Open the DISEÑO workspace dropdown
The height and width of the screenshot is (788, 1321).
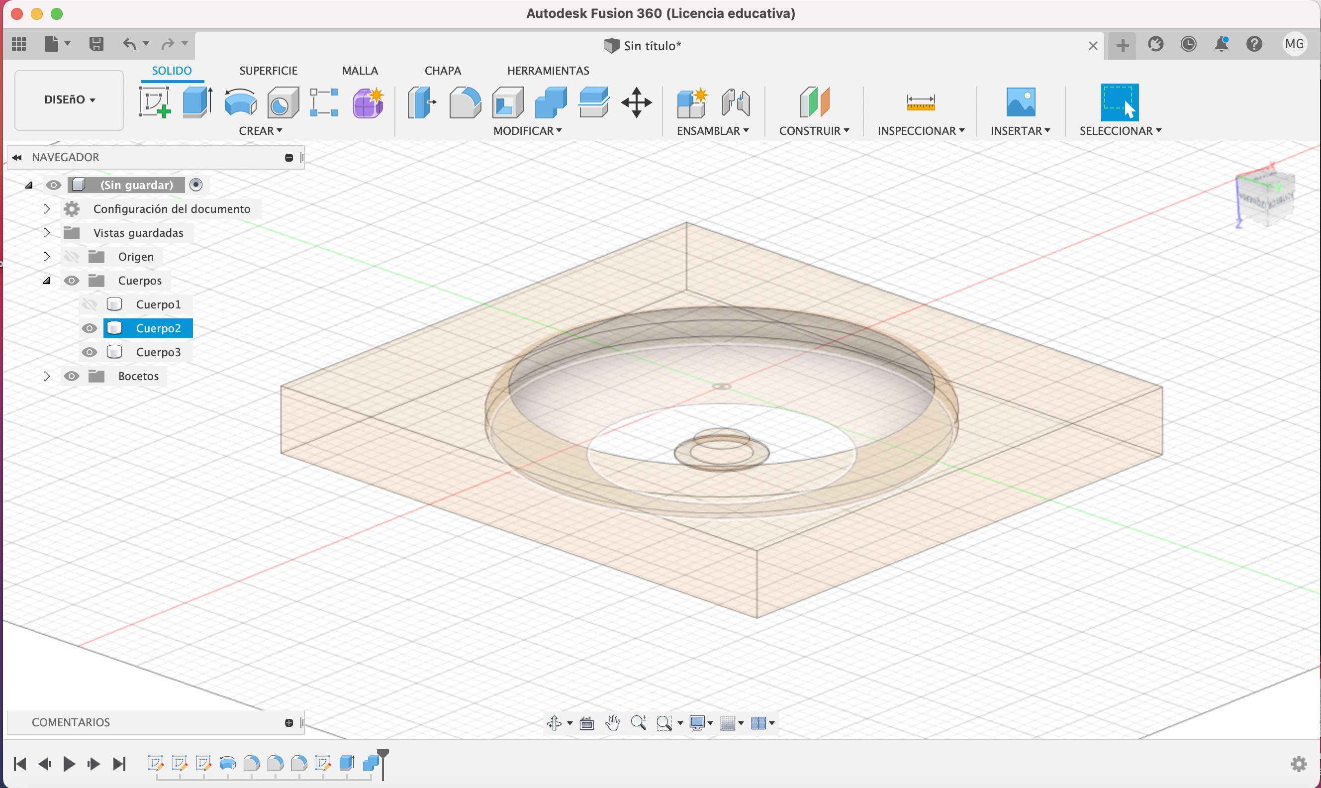(x=69, y=100)
